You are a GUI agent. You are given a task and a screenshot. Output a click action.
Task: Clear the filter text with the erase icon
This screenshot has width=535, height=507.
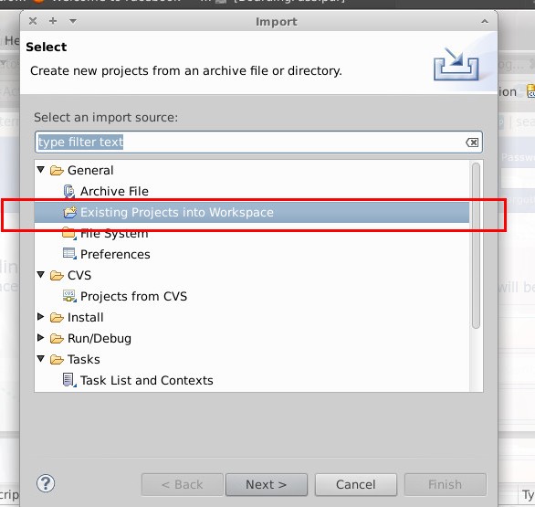[472, 143]
